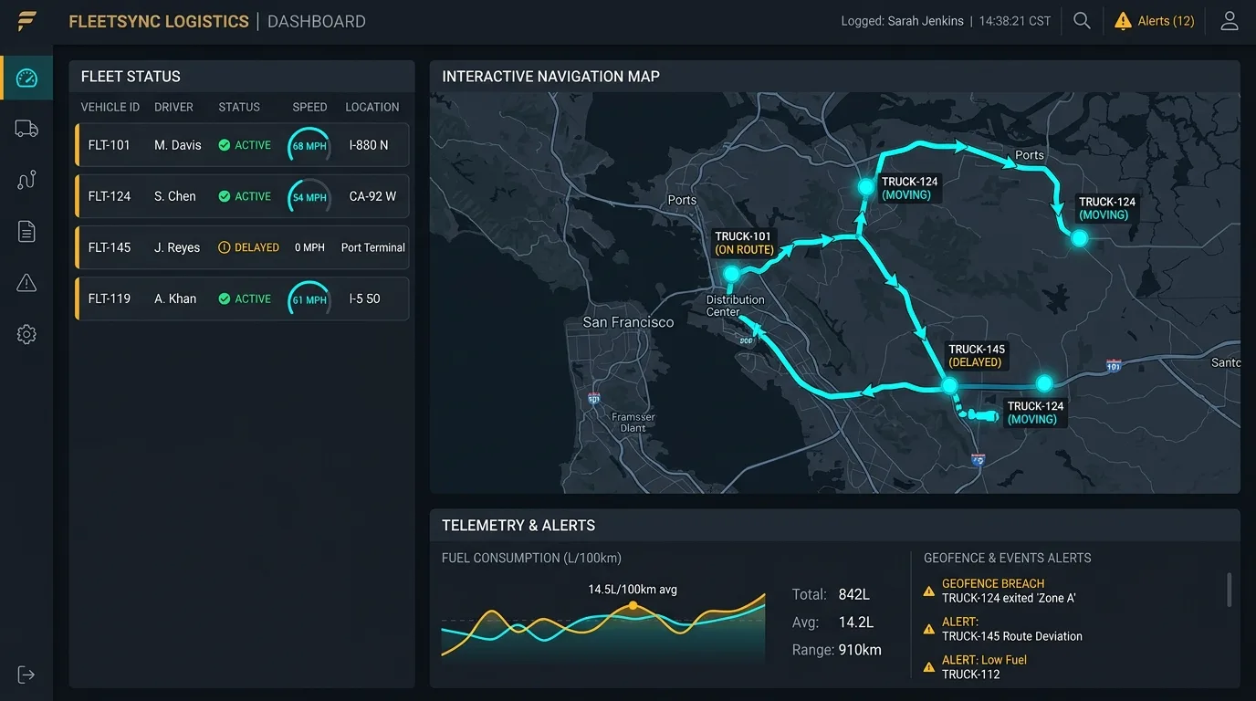Open the documents report sidebar icon
The height and width of the screenshot is (701, 1256).
point(26,231)
